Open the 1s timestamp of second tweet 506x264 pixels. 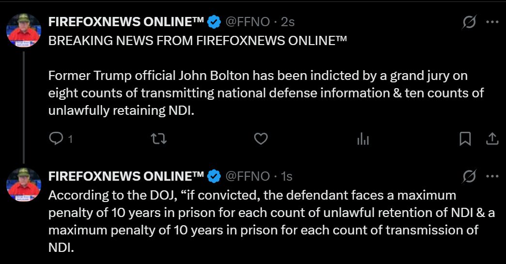point(286,176)
